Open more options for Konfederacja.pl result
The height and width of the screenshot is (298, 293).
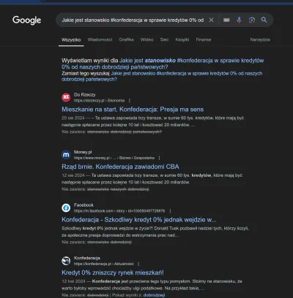[138, 264]
